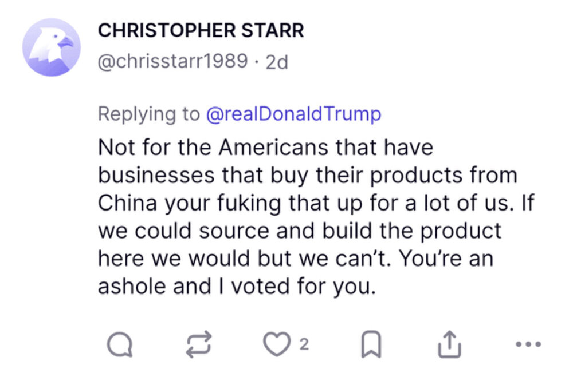Click the like count number 2
The width and height of the screenshot is (573, 369).
[304, 344]
